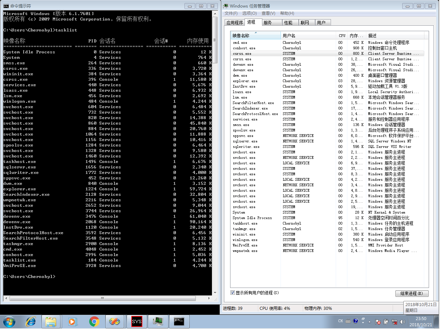Image resolution: width=440 pixels, height=329 pixels.
Task: Open language bar help question-mark icon
Action: tap(356, 321)
